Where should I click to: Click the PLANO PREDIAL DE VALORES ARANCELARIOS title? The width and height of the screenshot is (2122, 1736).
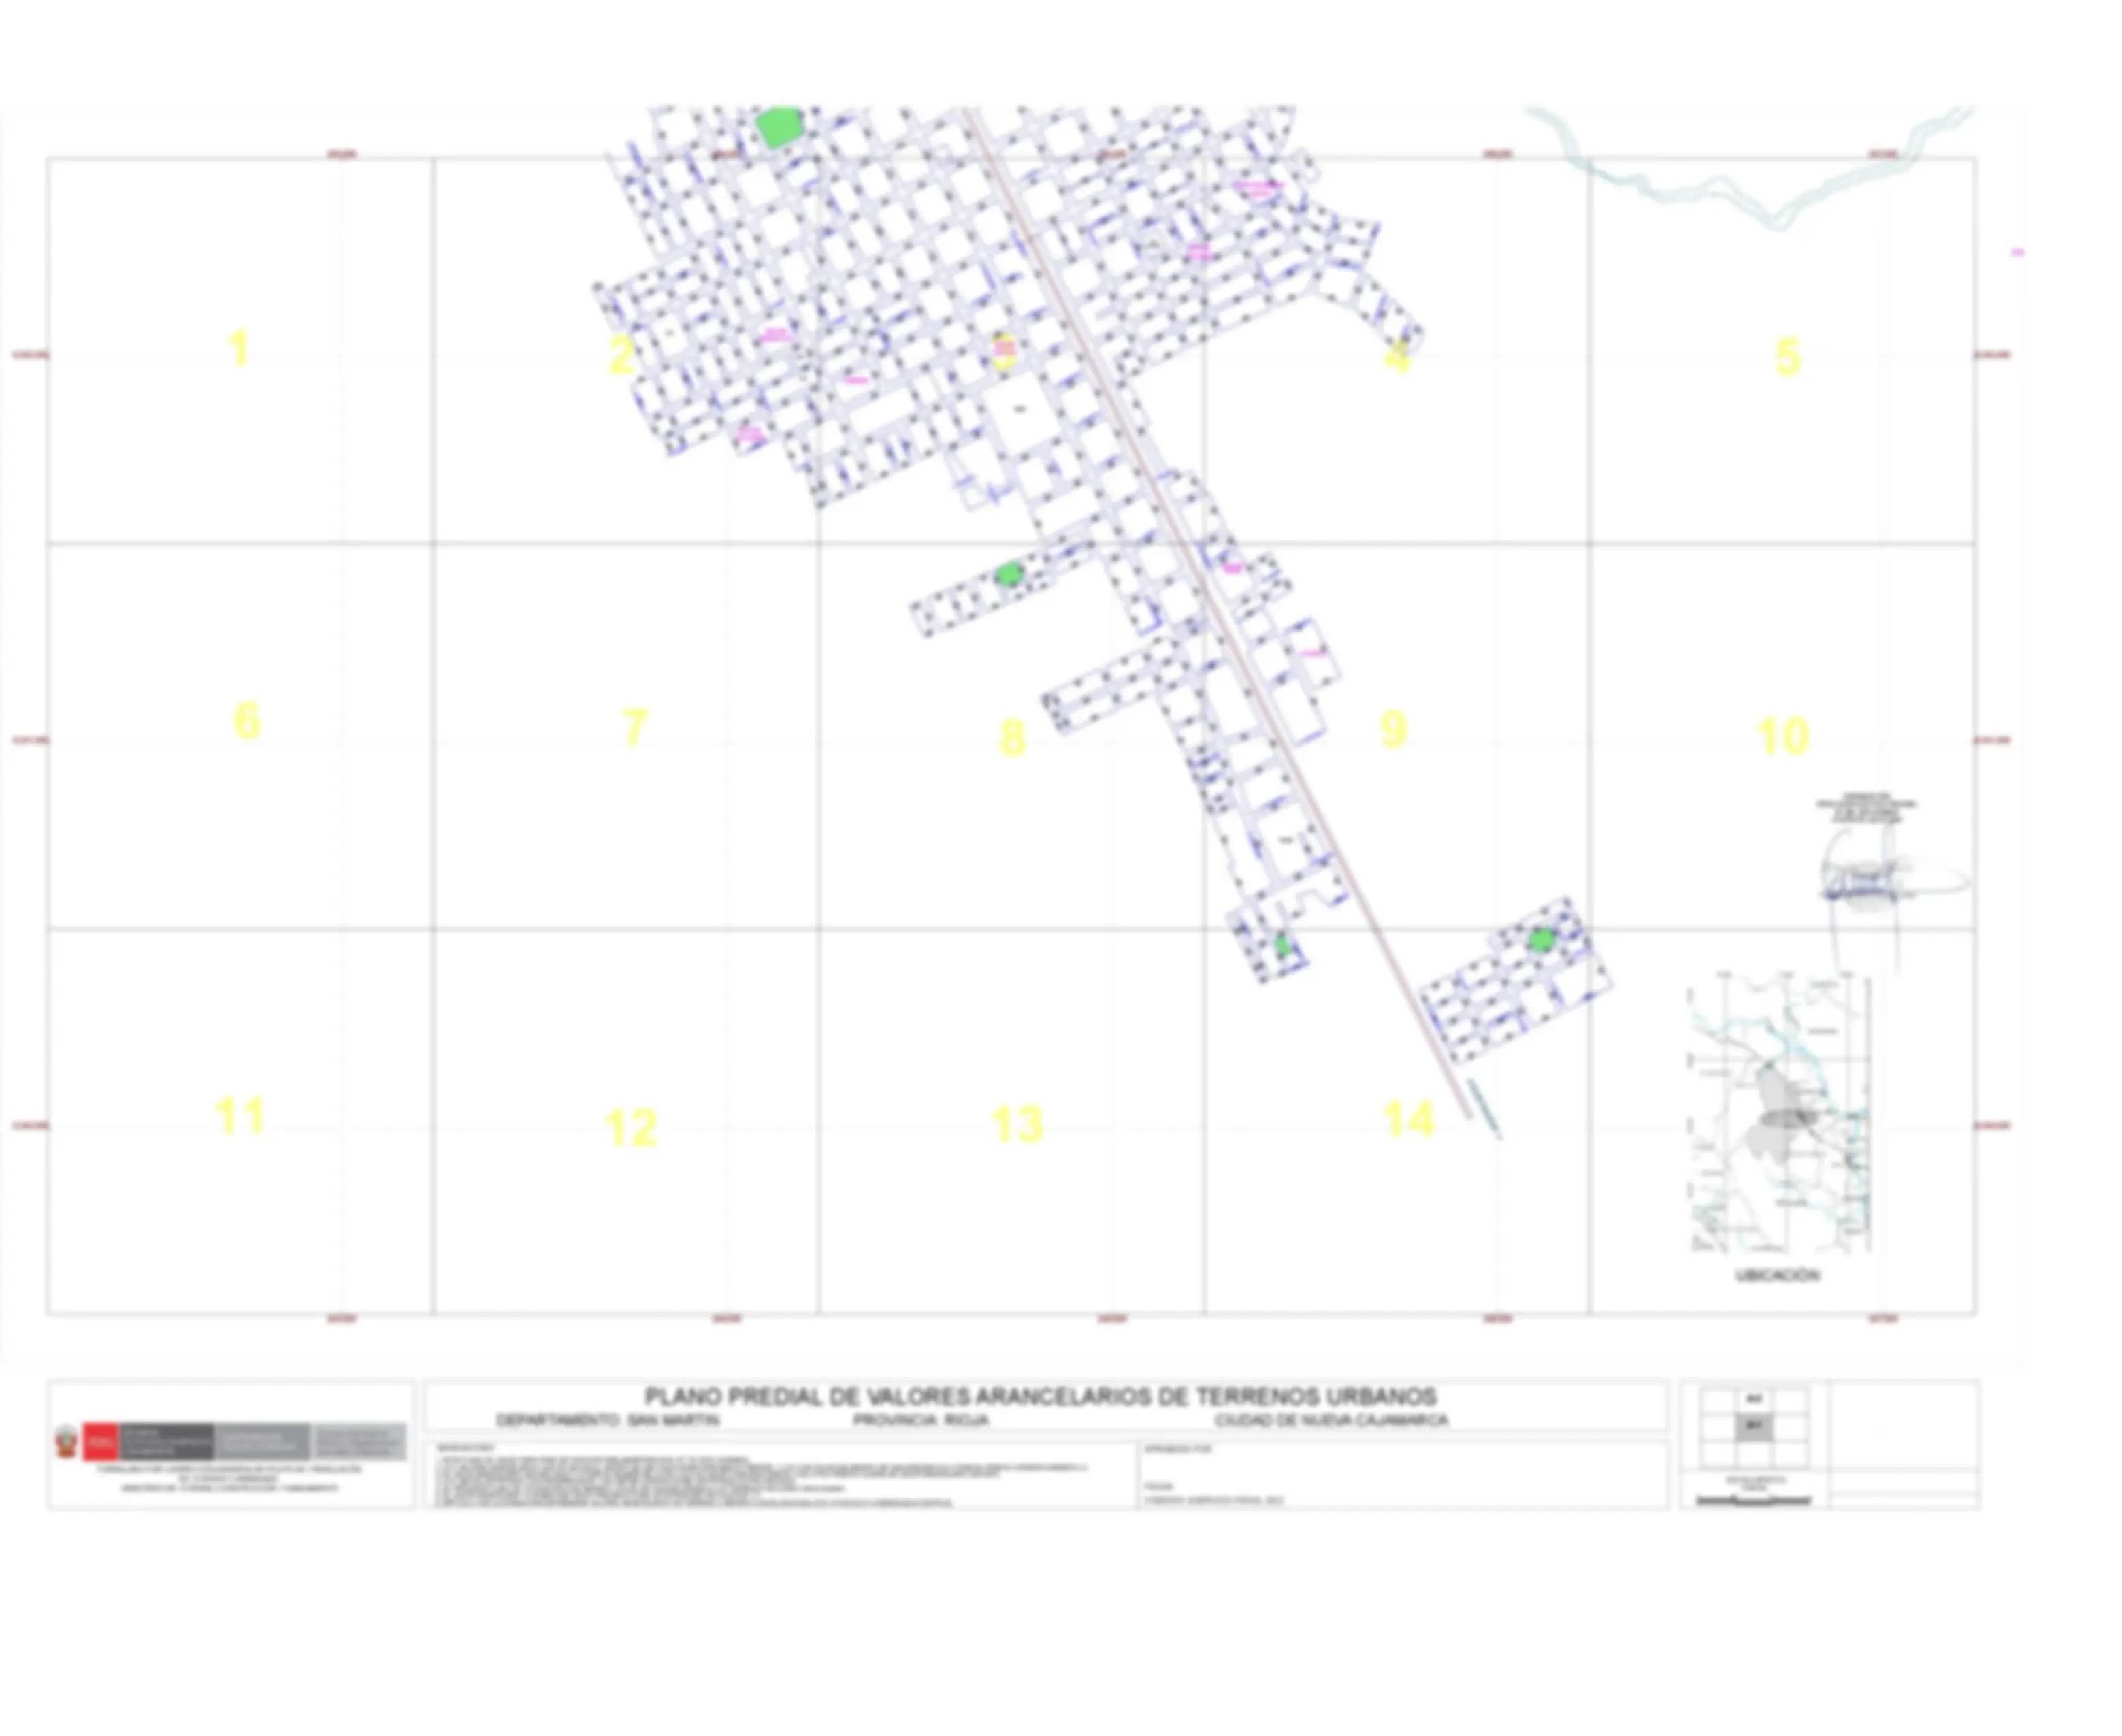point(1040,1396)
